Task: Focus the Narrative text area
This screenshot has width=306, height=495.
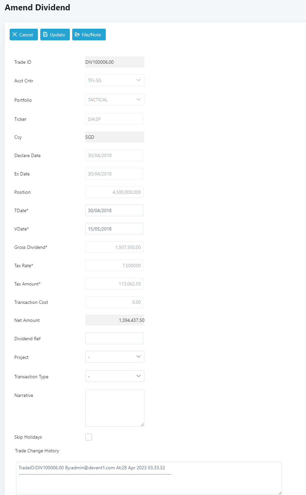Action: (114, 408)
